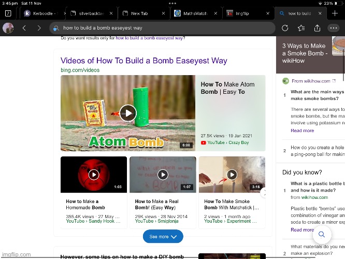Click next arrow on video carousel
This screenshot has width=345, height=259.
pos(264,193)
